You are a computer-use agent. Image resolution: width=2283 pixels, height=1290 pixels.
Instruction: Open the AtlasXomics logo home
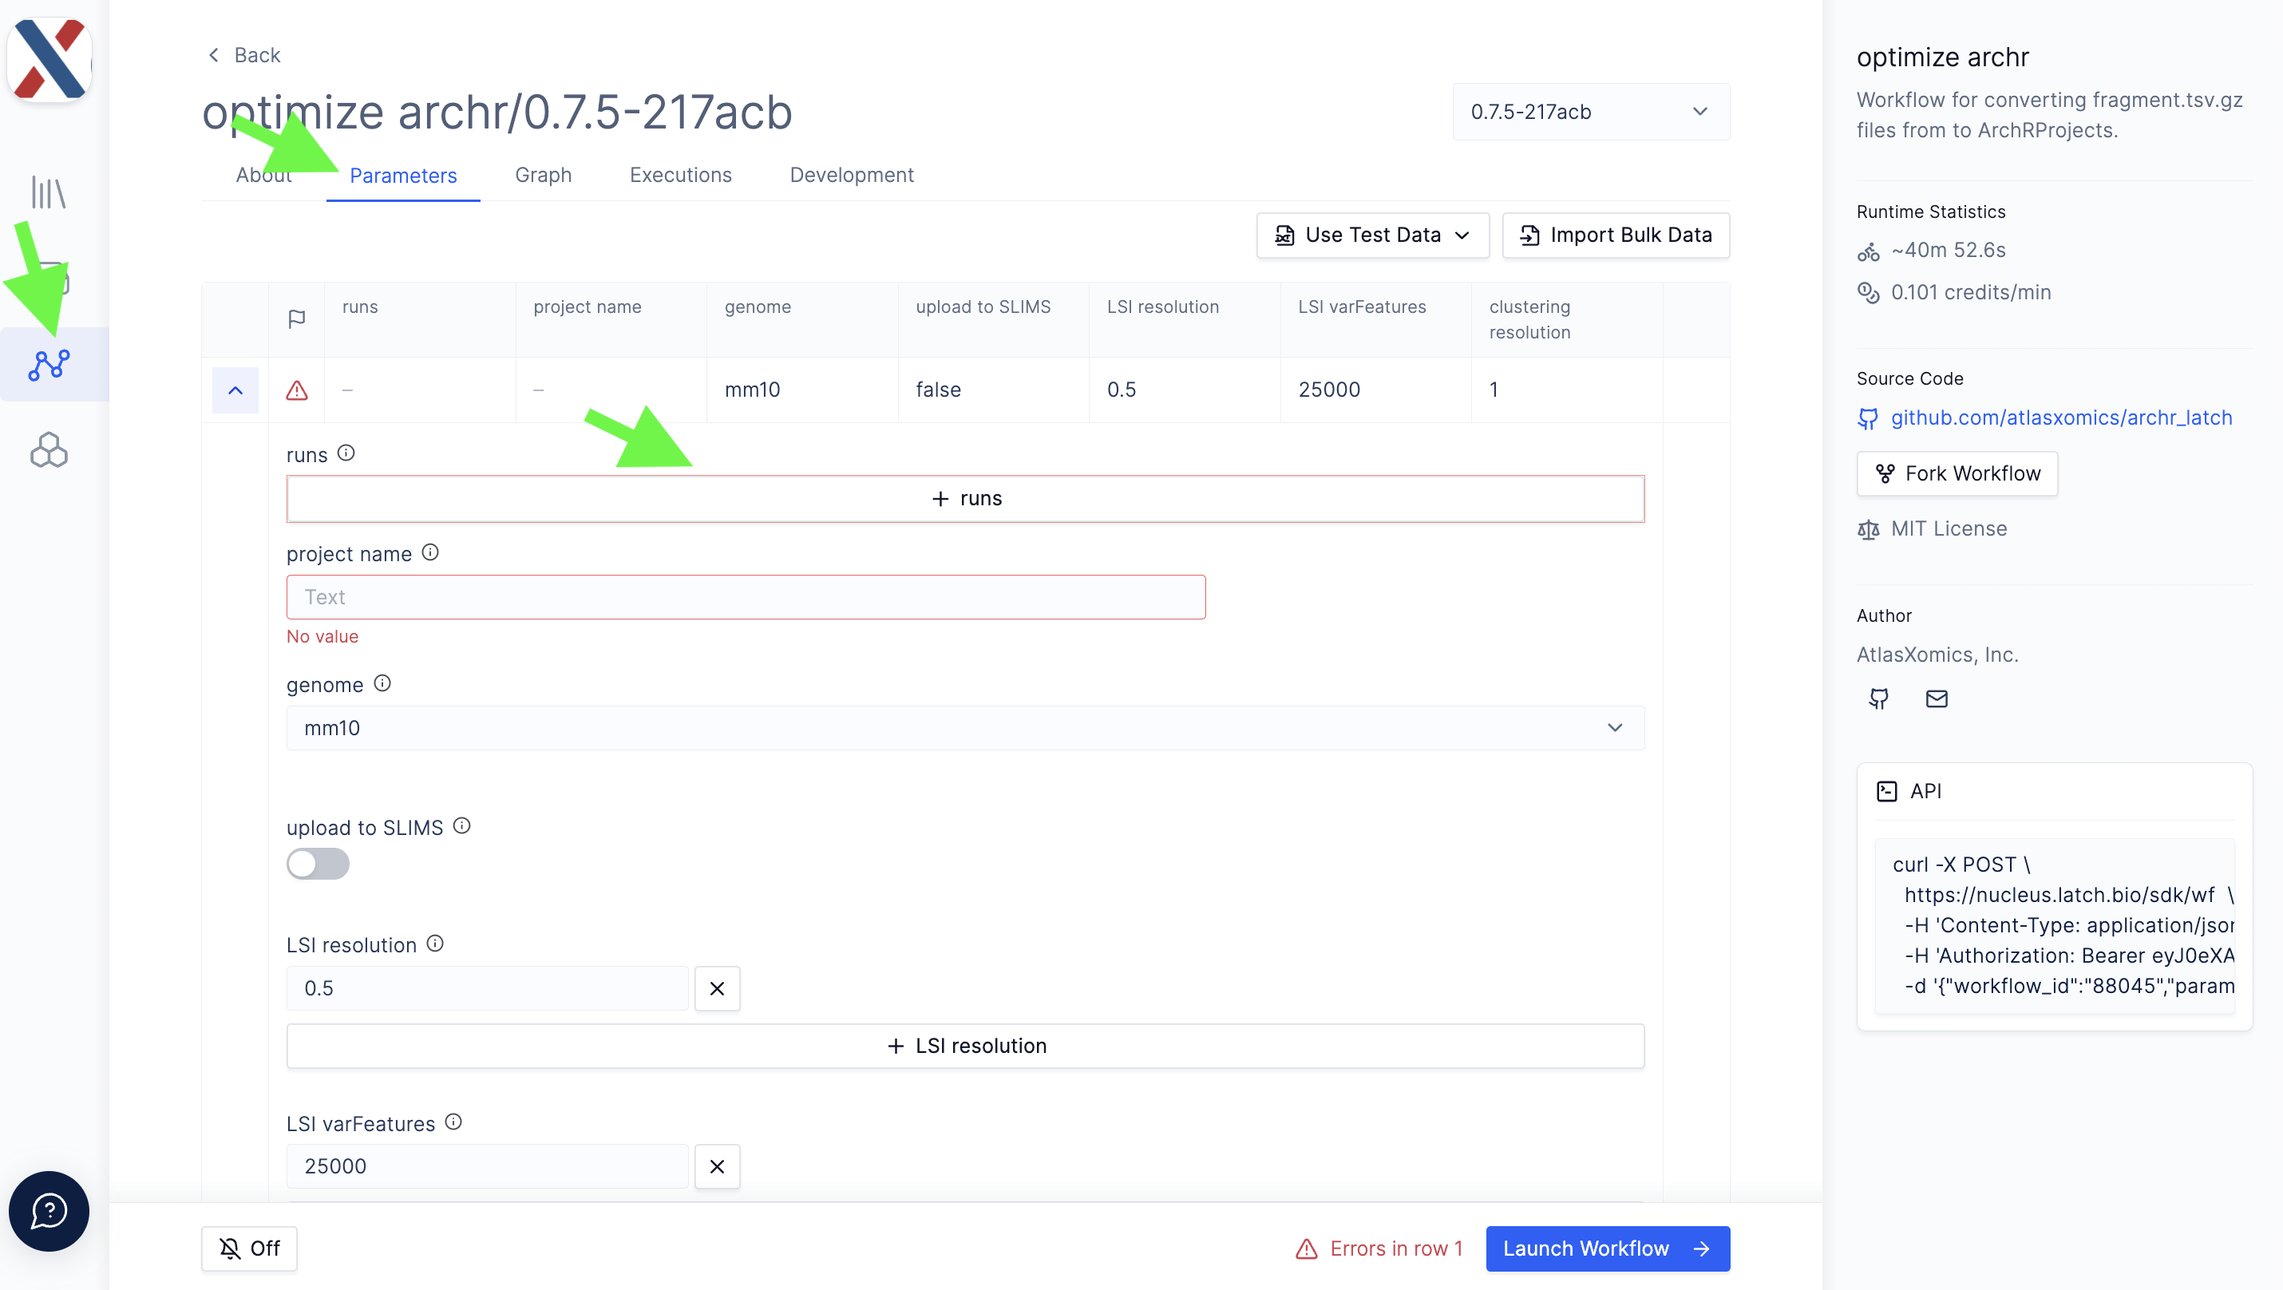tap(49, 58)
